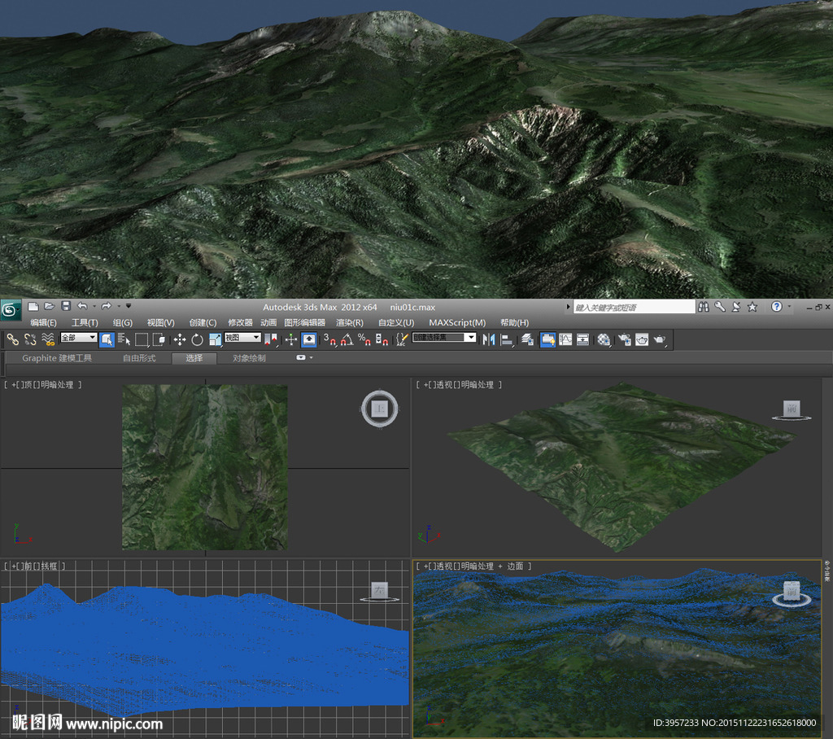Toggle keyboard shortcut override
The width and height of the screenshot is (833, 739).
tap(308, 339)
